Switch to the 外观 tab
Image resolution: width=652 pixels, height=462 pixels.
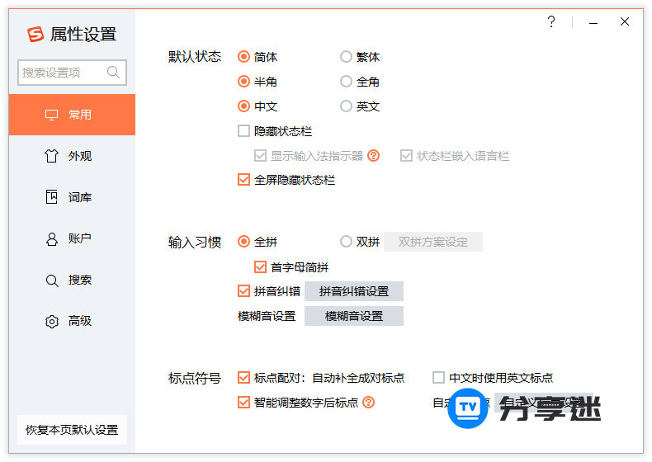(x=72, y=156)
